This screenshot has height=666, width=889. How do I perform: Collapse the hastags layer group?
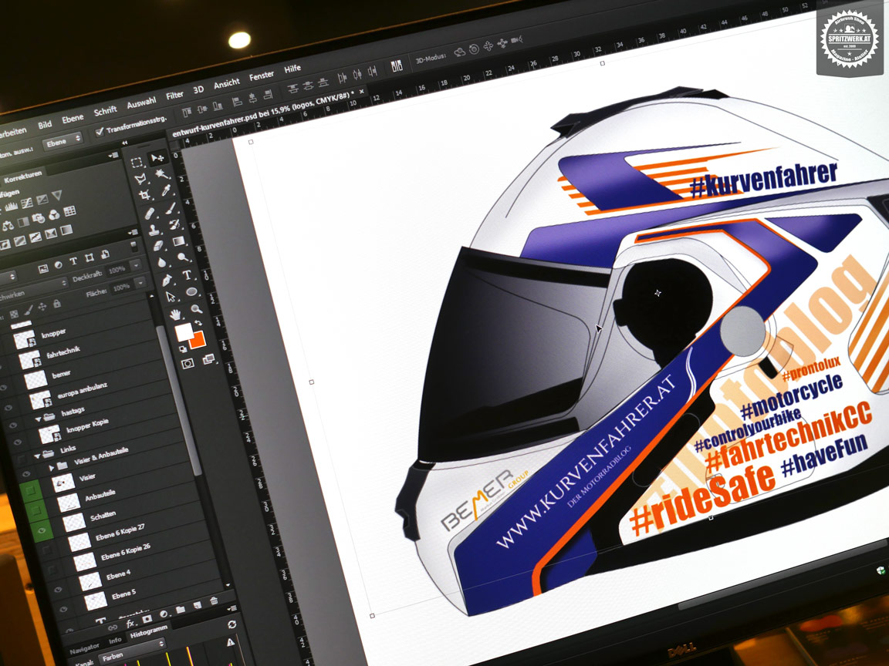[39, 419]
